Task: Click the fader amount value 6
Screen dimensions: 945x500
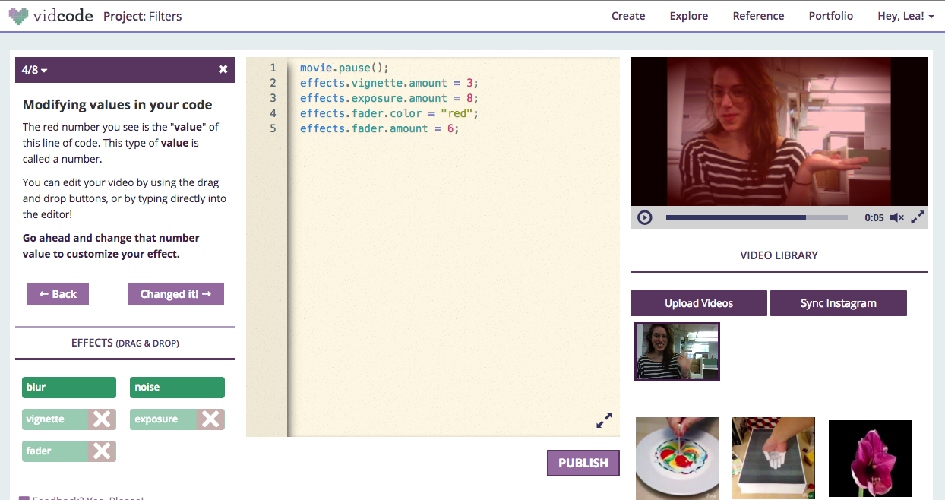Action: [x=450, y=128]
